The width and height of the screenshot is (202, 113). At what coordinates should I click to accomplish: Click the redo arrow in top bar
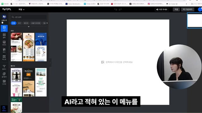[120, 9]
